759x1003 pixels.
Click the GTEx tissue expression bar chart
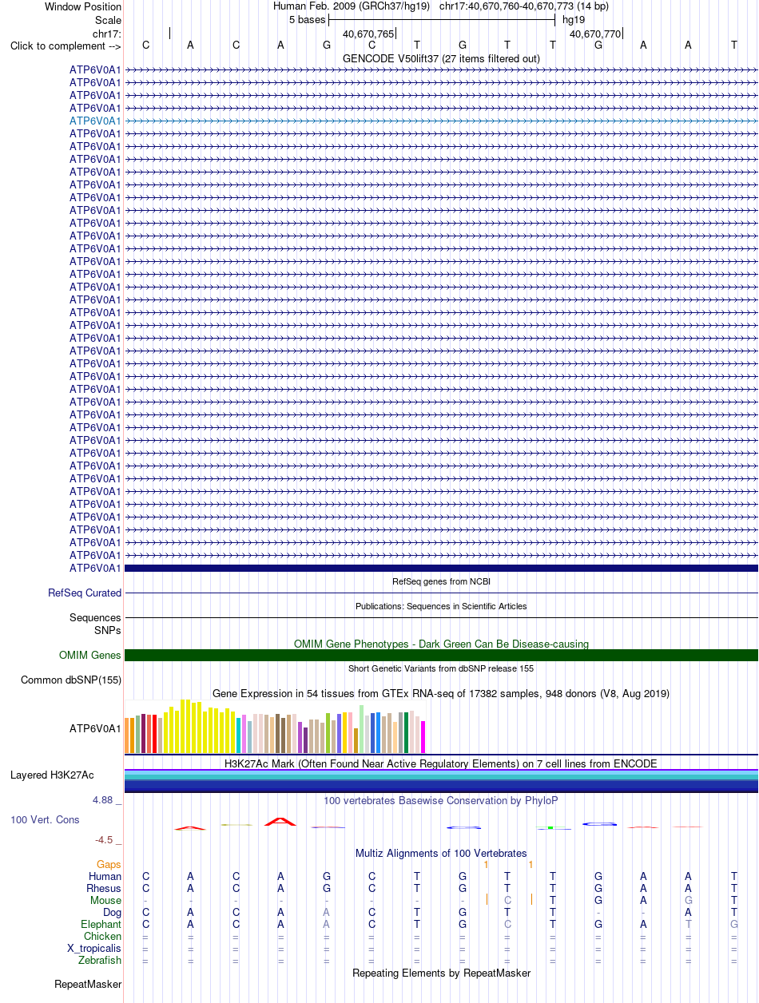pyautogui.click(x=275, y=727)
